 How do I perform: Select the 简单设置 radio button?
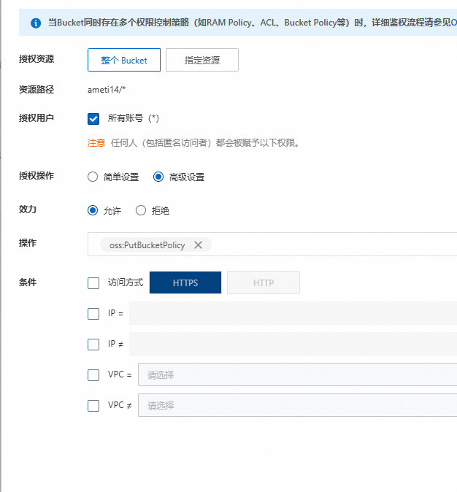93,177
